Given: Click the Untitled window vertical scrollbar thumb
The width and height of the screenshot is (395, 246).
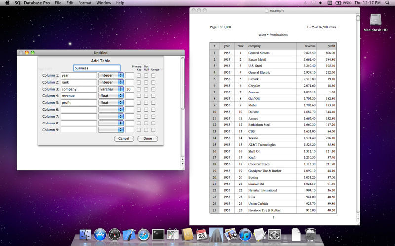Looking at the screenshot, I should [x=182, y=83].
